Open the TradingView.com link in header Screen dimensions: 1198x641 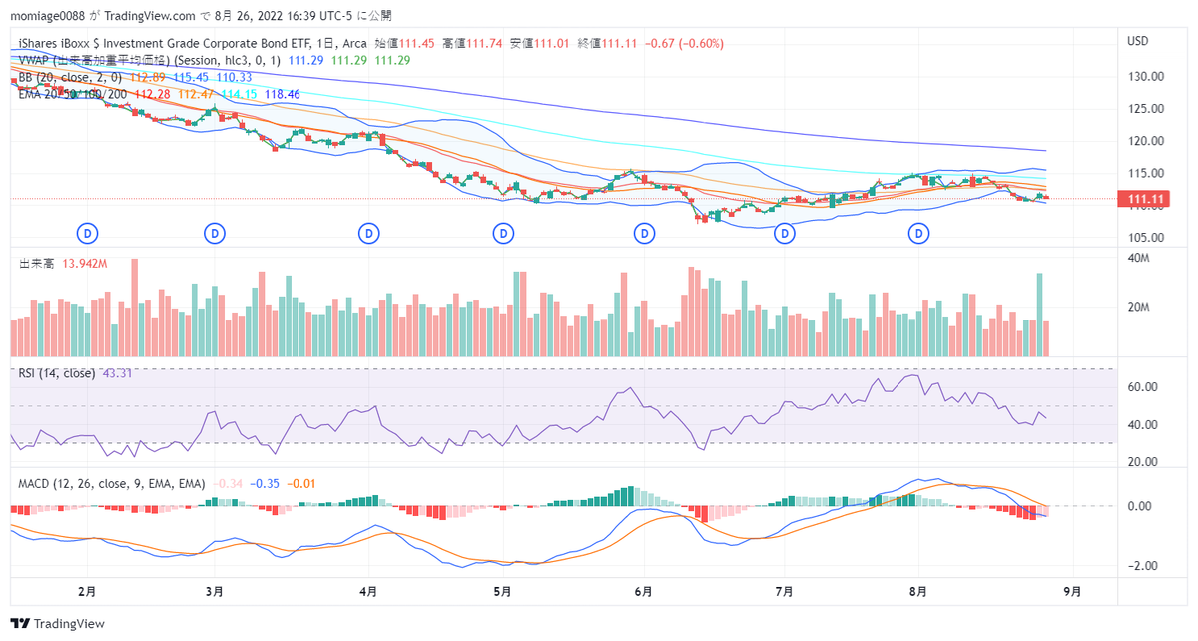pos(149,16)
